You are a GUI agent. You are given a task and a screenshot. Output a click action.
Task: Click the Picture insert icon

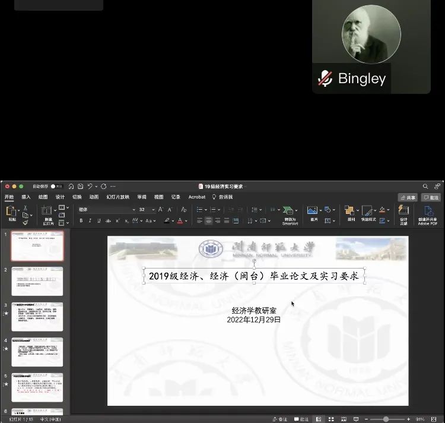pyautogui.click(x=313, y=211)
